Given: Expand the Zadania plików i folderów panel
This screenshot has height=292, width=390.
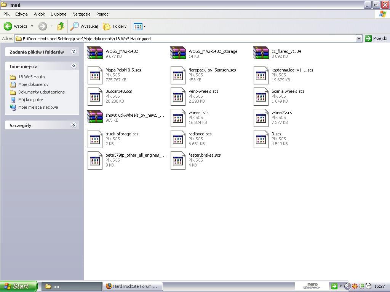Looking at the screenshot, I should coord(74,52).
